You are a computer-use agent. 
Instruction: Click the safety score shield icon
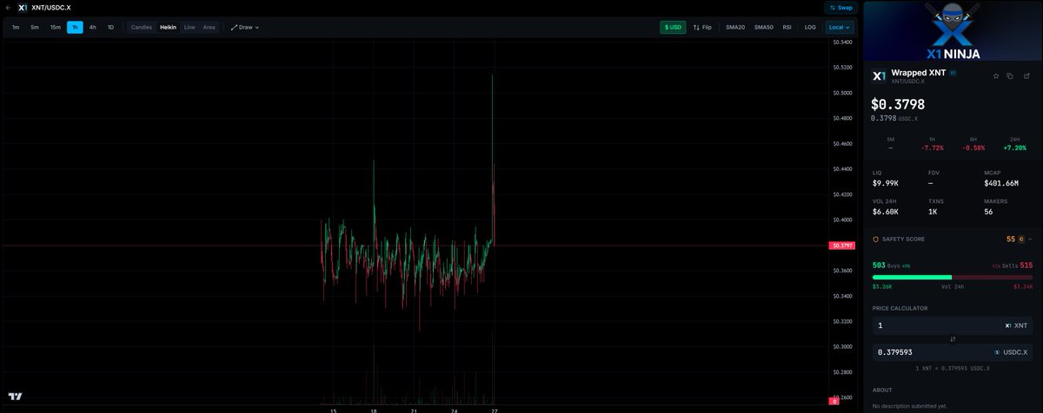(875, 239)
